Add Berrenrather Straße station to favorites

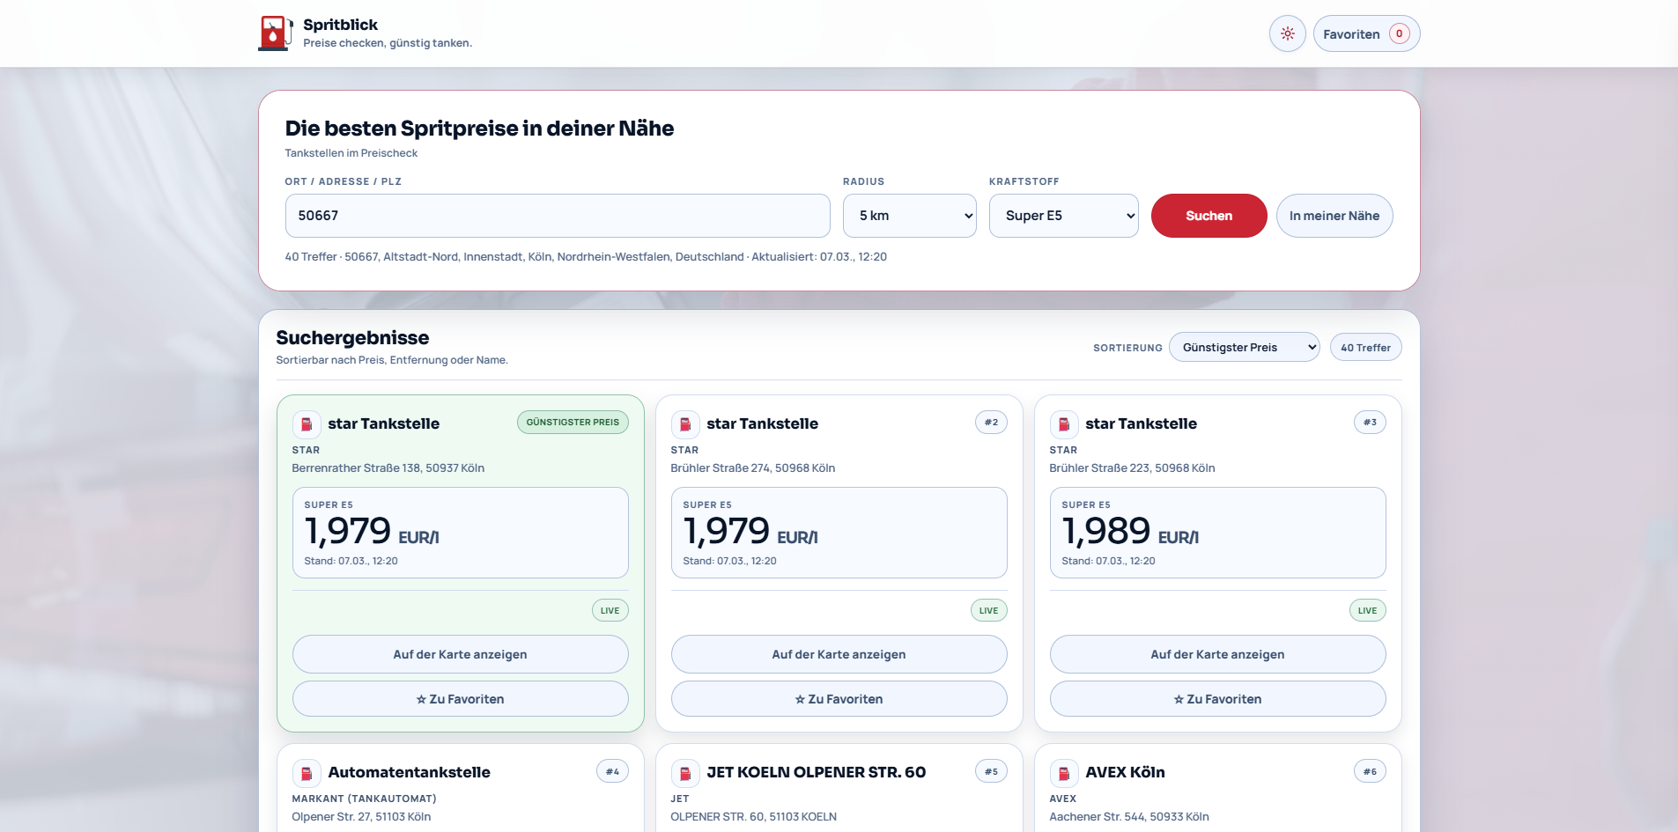pos(460,699)
